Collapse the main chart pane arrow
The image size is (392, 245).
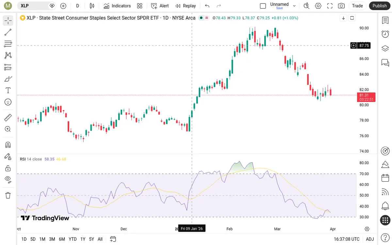(343, 18)
